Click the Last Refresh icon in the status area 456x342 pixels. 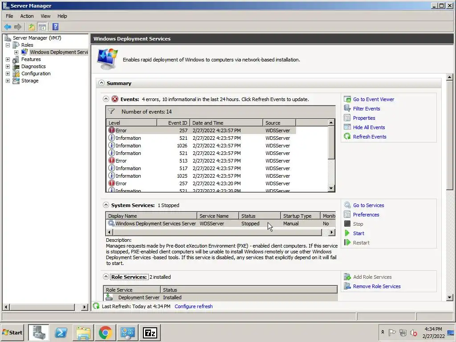(x=96, y=306)
